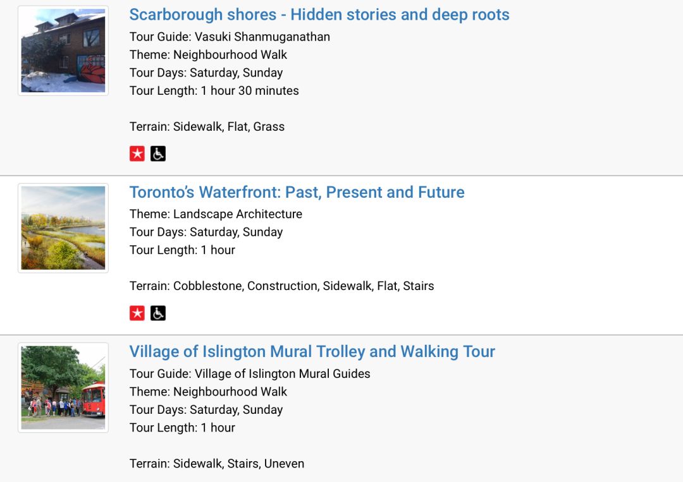Click Tour Length: 1 hour 30 minutes
683x482 pixels.
click(x=214, y=90)
